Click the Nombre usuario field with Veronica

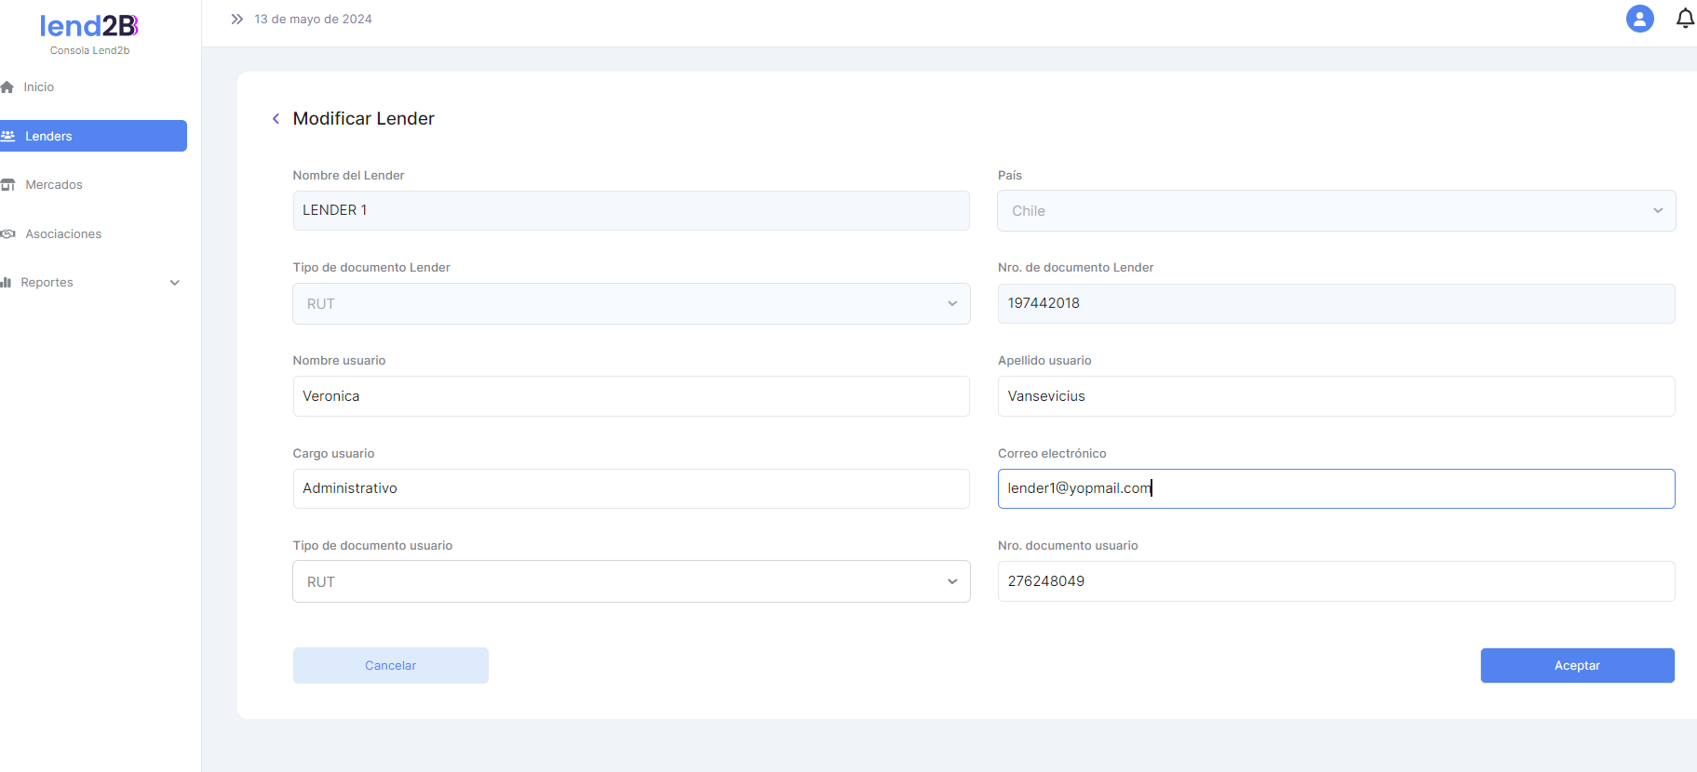pos(631,396)
